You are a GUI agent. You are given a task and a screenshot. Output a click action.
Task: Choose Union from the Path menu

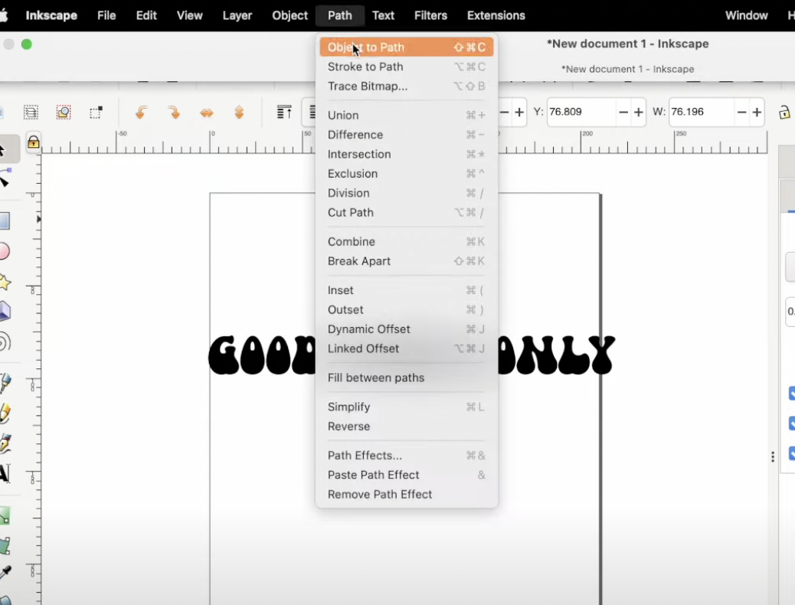(343, 115)
